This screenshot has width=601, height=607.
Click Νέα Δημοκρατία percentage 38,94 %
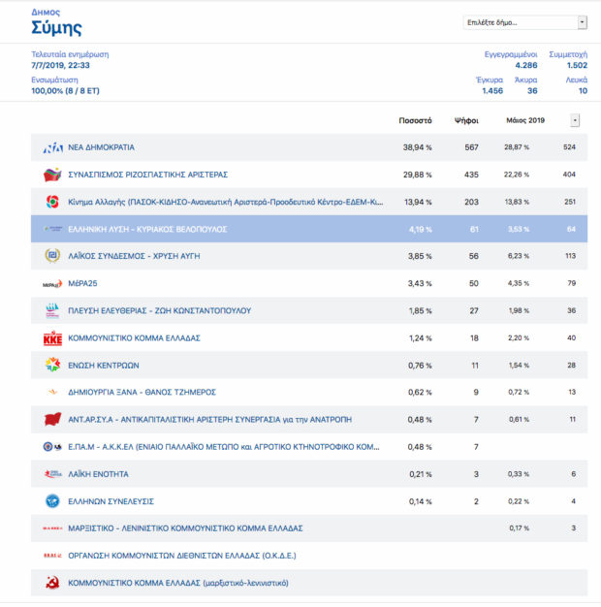coord(417,147)
